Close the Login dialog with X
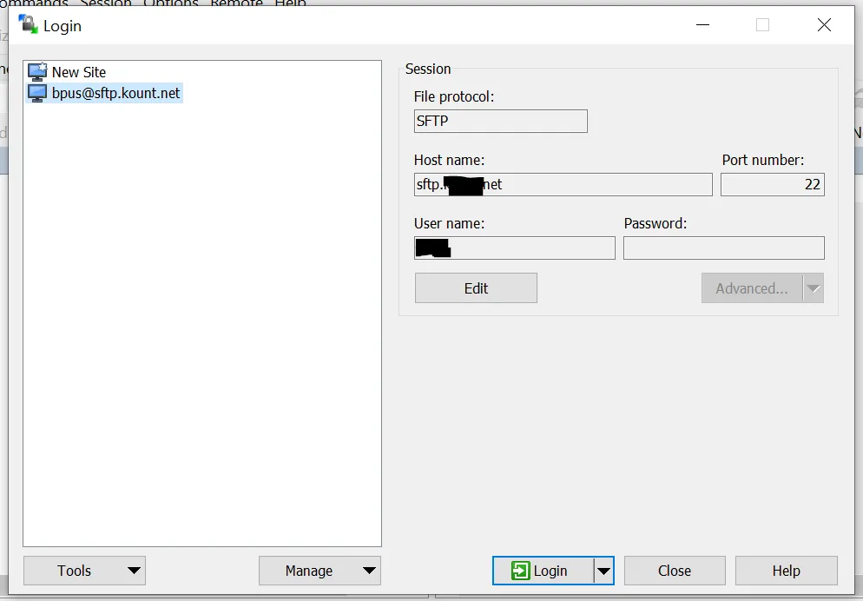This screenshot has width=863, height=601. tap(824, 25)
